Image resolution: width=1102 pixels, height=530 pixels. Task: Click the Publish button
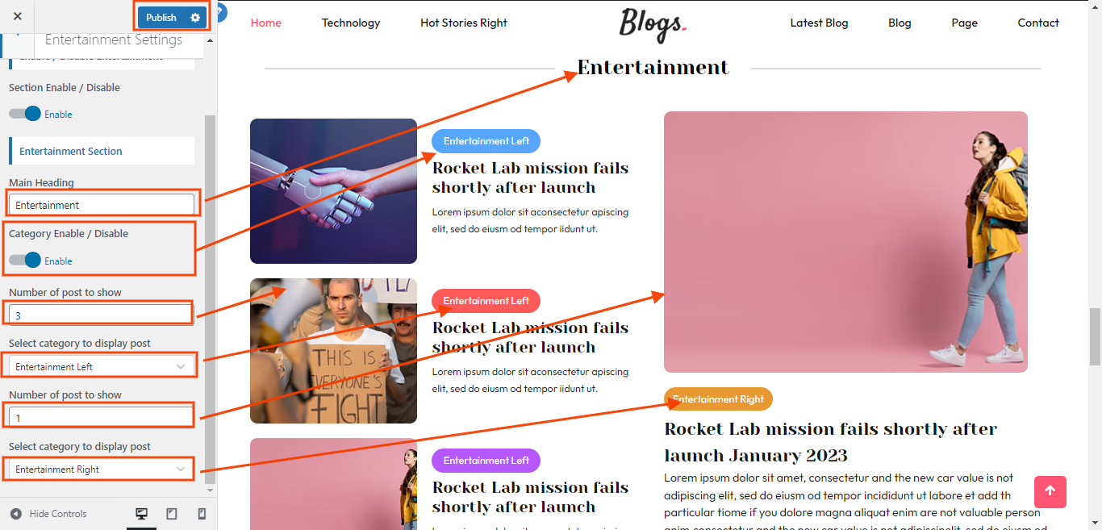tap(161, 18)
